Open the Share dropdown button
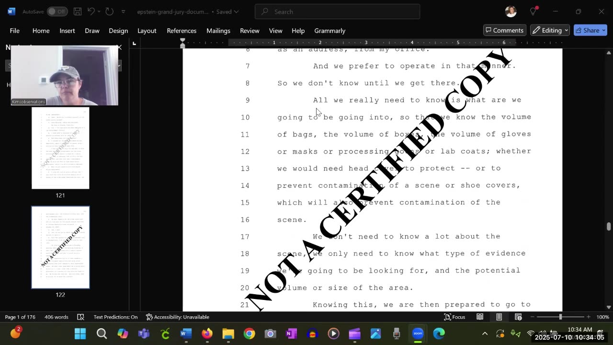The image size is (613, 345). click(590, 30)
